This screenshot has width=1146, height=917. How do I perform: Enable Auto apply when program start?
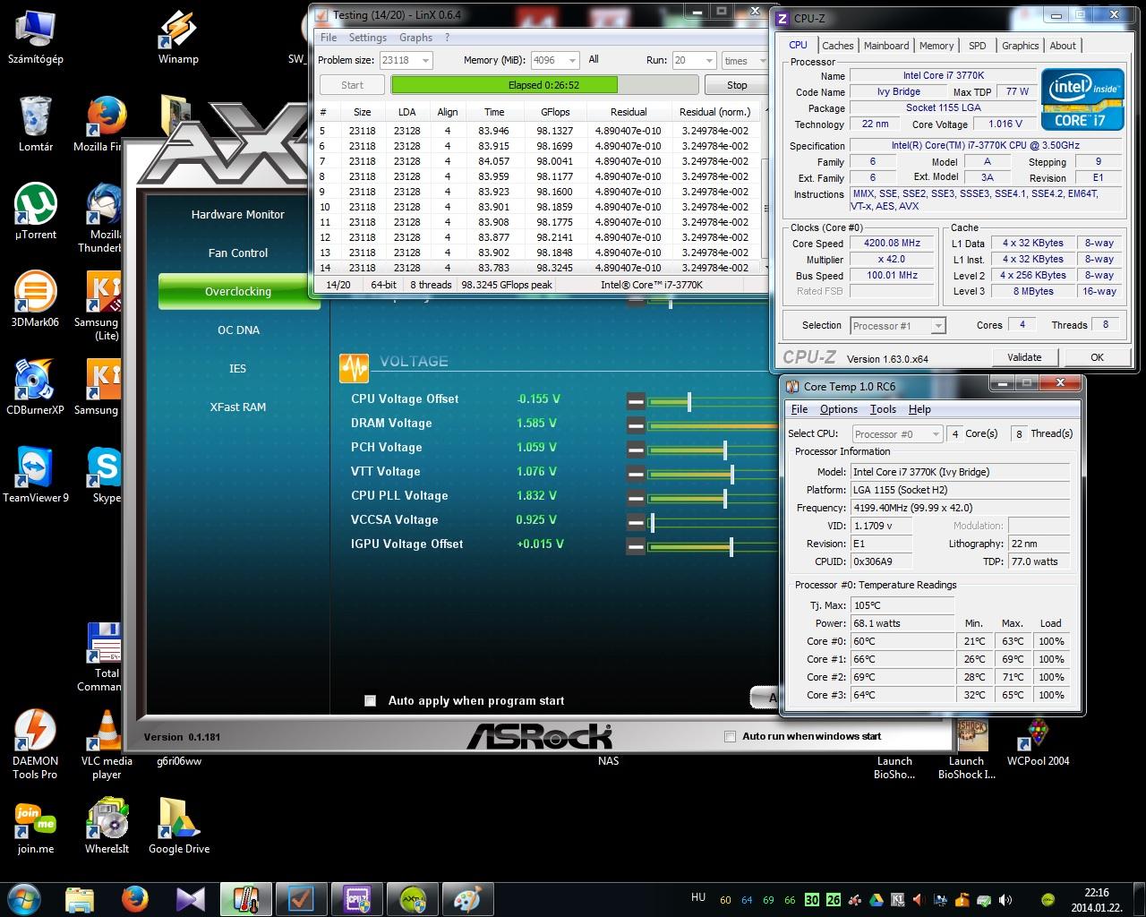click(371, 700)
